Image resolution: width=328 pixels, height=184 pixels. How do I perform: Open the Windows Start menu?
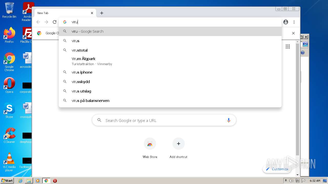coord(7,181)
